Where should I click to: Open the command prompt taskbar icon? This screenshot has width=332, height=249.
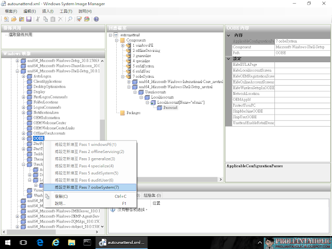click(x=87, y=242)
